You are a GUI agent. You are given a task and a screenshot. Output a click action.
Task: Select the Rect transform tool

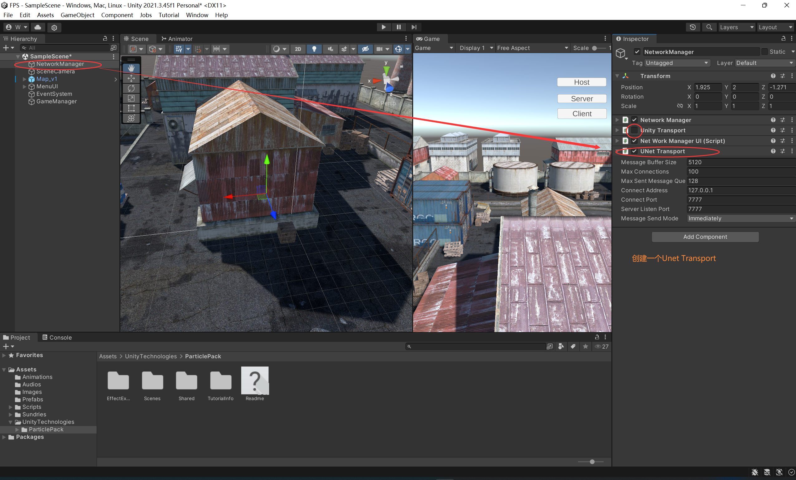(131, 108)
